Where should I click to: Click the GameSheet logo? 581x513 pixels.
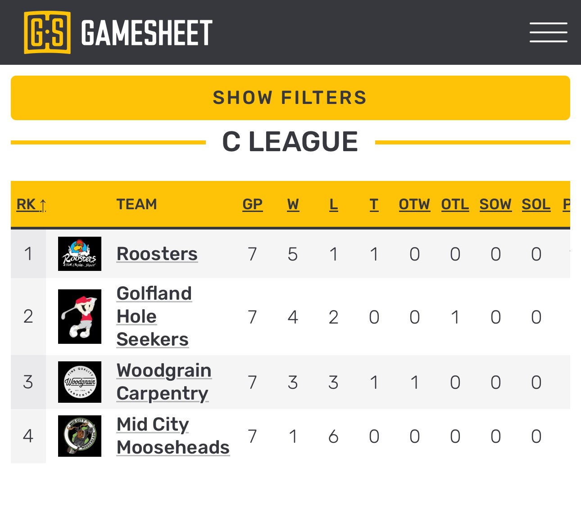118,32
